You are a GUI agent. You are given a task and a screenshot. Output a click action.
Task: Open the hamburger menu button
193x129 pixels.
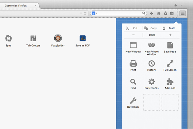tap(183, 13)
